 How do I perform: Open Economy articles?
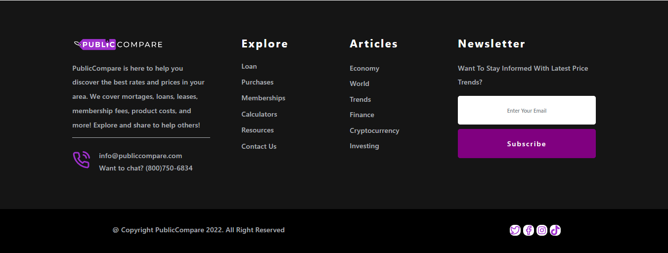tap(364, 68)
